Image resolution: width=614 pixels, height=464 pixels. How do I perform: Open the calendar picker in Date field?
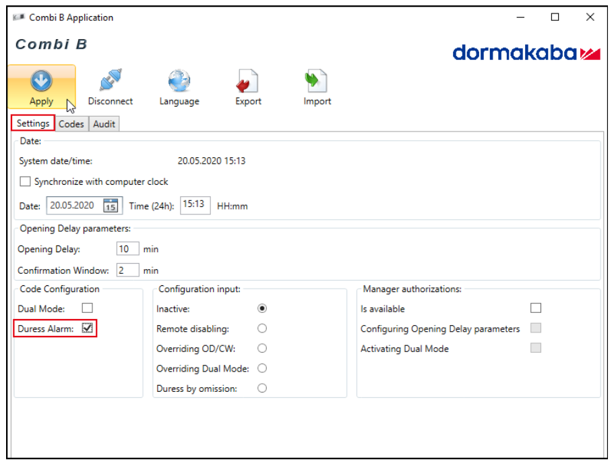111,206
